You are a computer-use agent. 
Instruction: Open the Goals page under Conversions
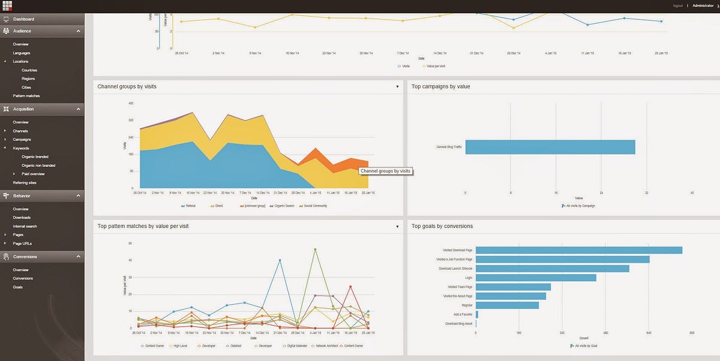coord(19,287)
